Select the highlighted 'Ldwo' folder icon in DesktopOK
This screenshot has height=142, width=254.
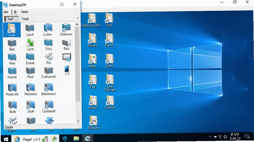pos(12,30)
